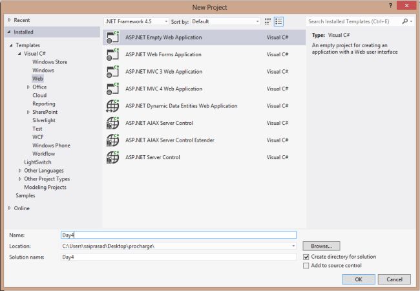The height and width of the screenshot is (291, 420).
Task: Click the search magnifier icon
Action: pos(404,21)
